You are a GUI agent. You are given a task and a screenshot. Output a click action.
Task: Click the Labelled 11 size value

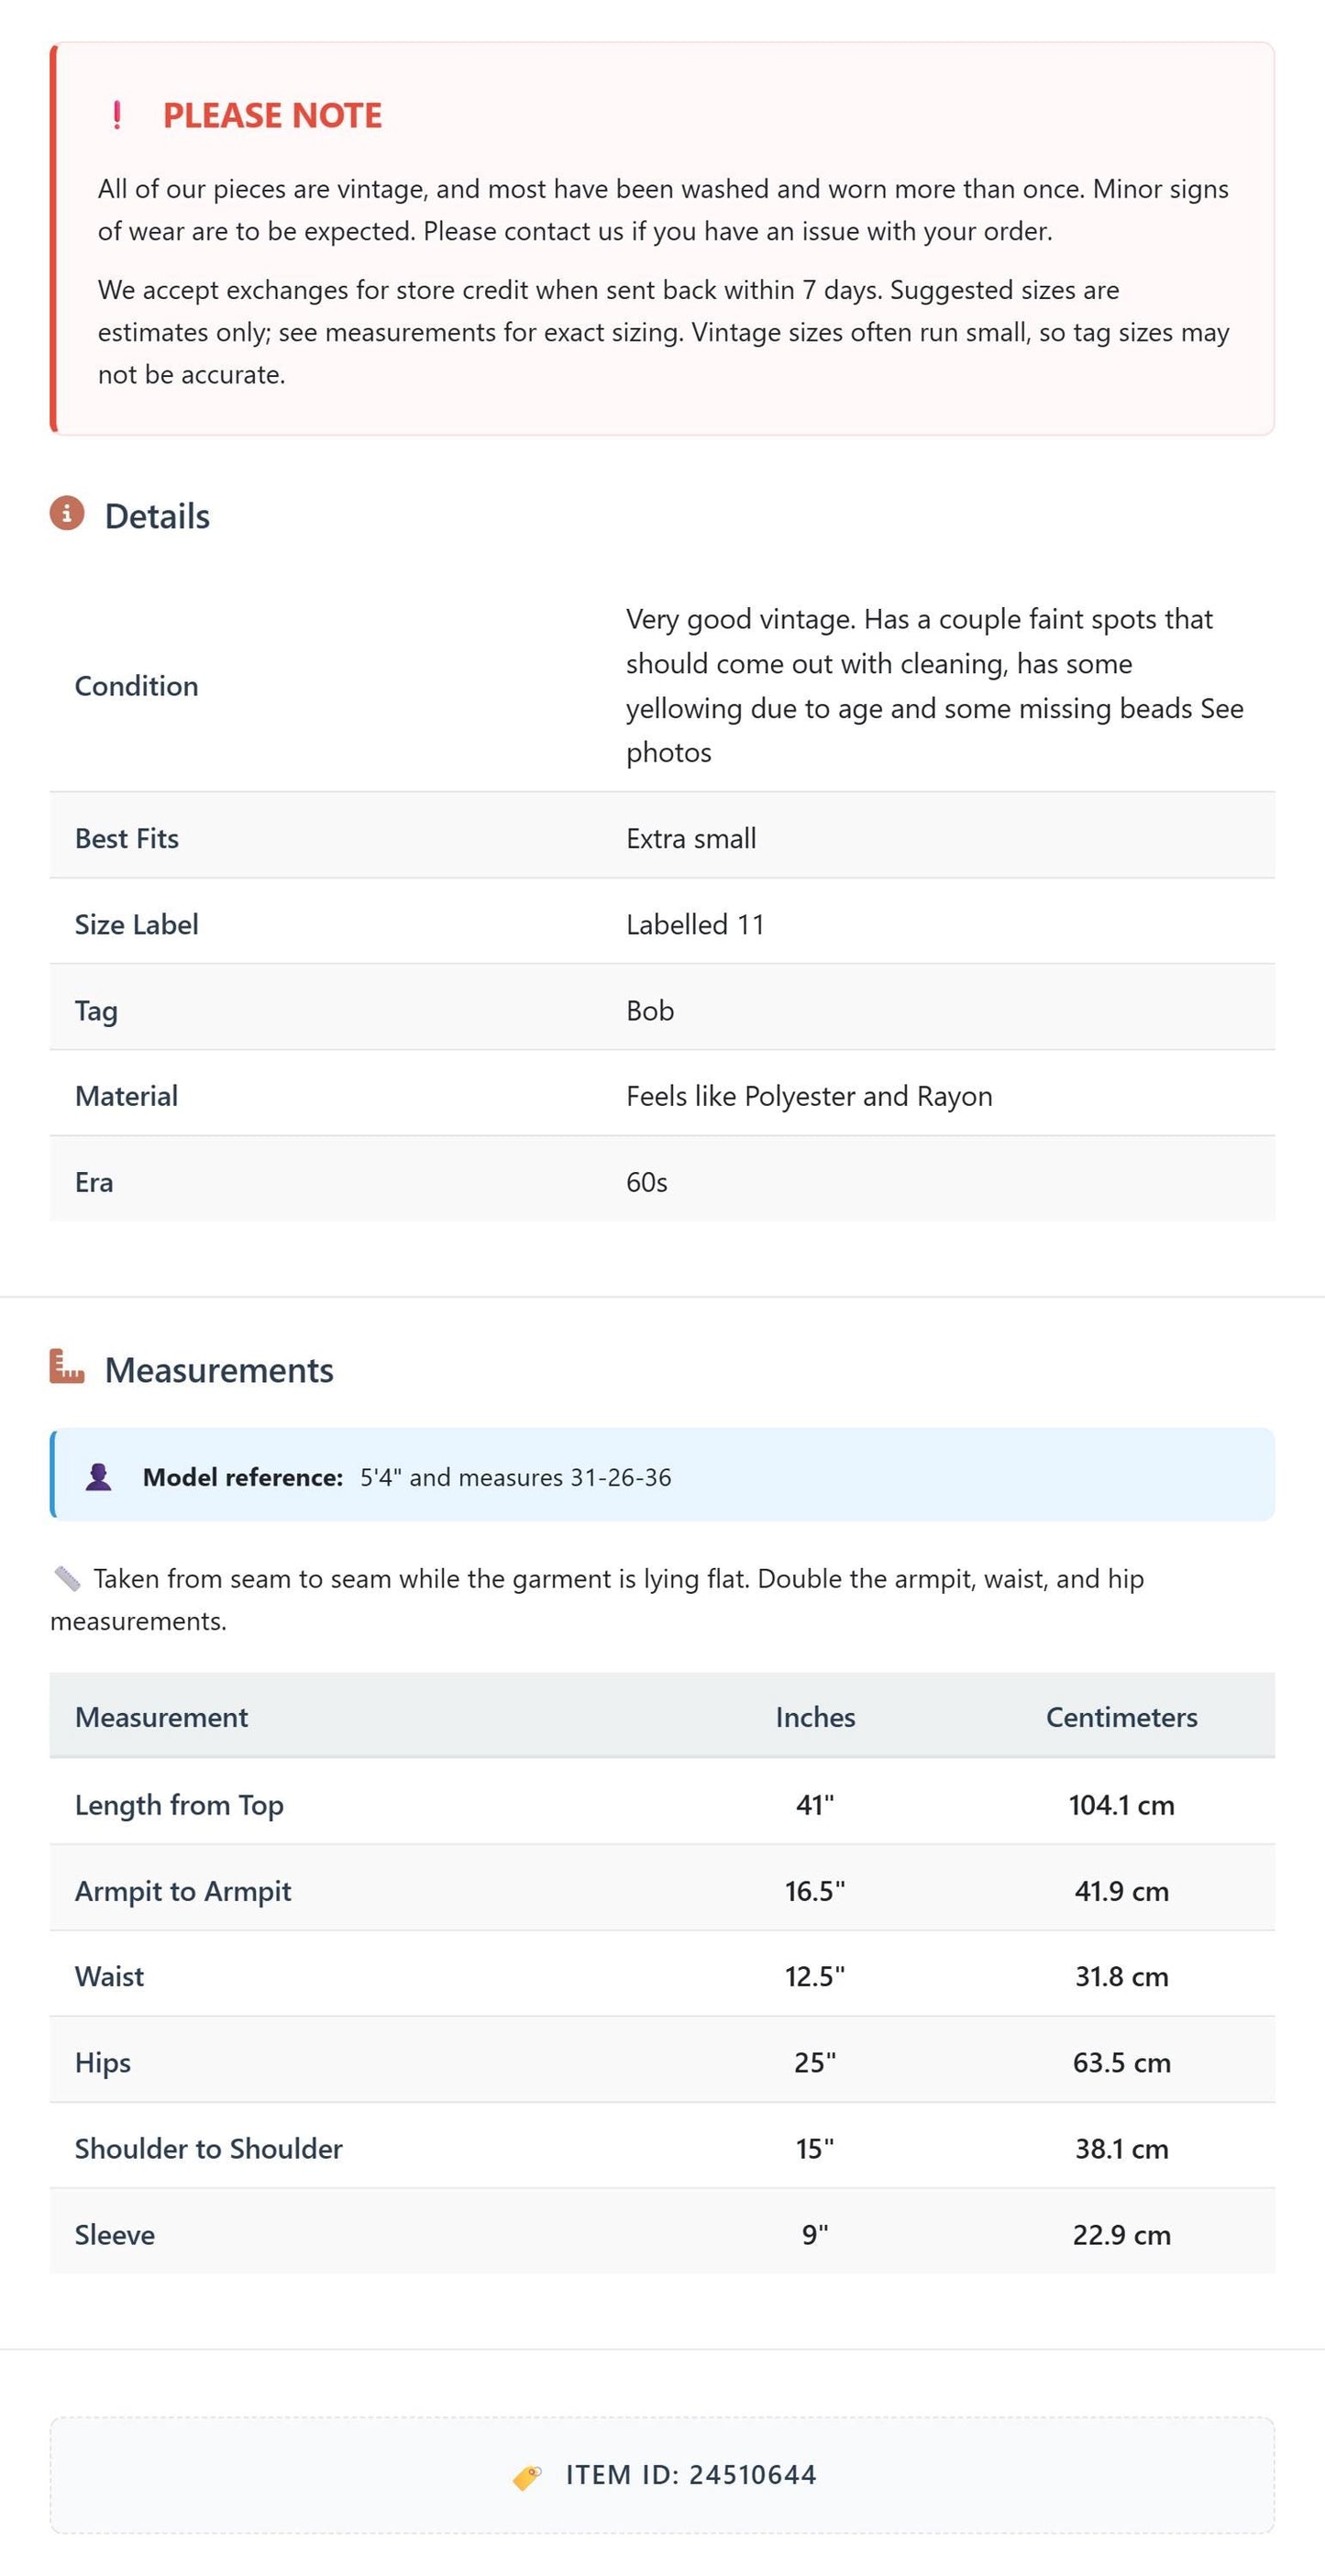click(x=695, y=924)
